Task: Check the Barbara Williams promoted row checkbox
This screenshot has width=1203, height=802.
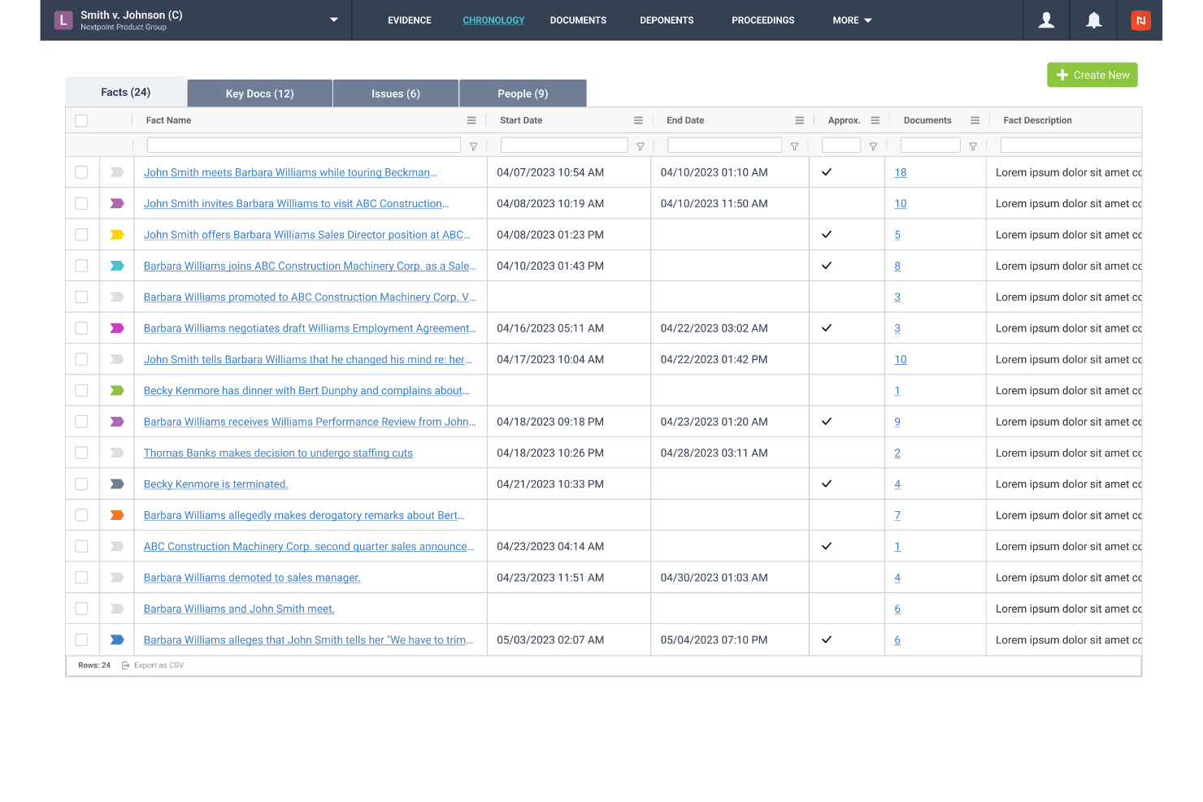Action: (81, 297)
